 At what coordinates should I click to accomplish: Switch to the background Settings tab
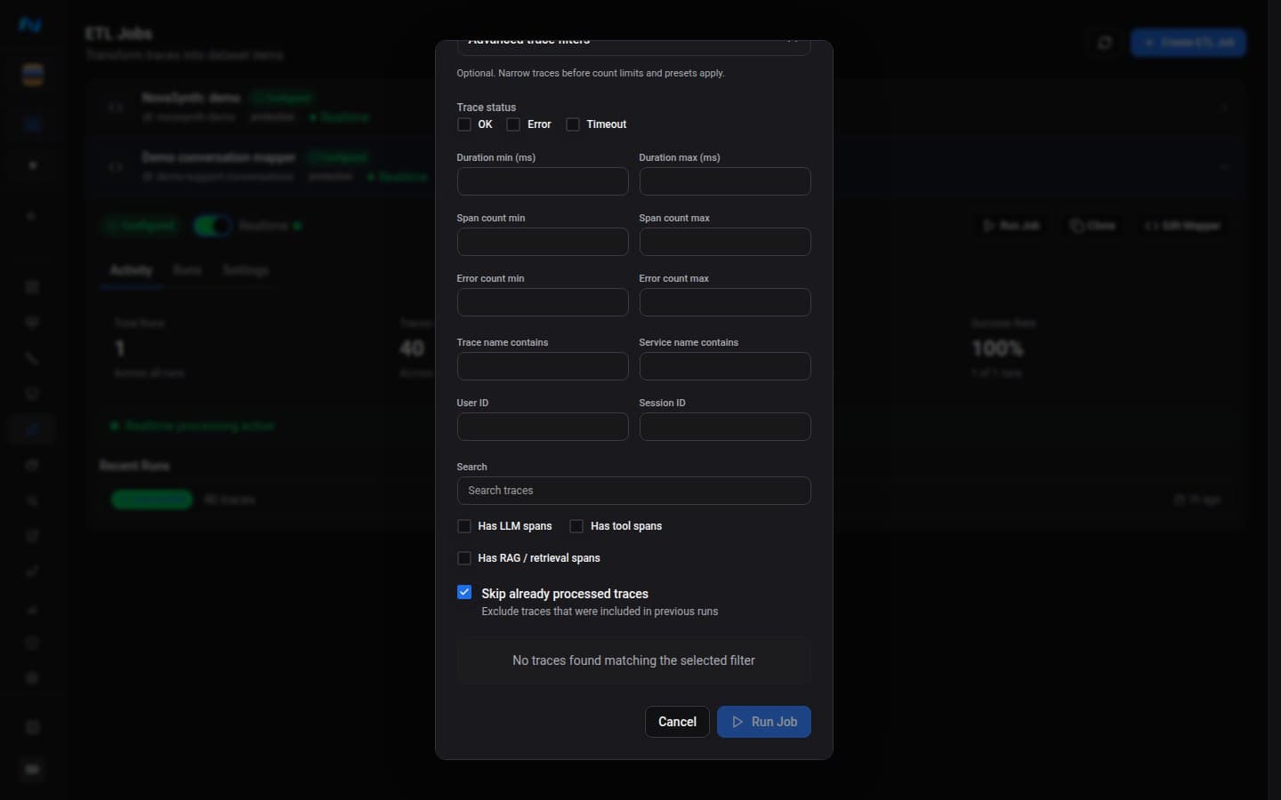pos(246,270)
